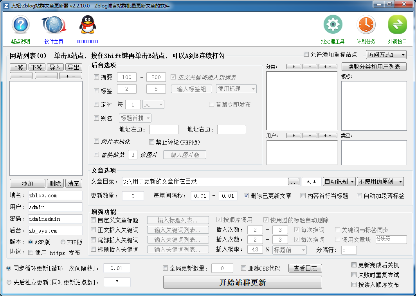Image resolution: width=416 pixels, height=296 pixels.
Task: Click the app Z icon in title bar
Action: click(x=6, y=5)
